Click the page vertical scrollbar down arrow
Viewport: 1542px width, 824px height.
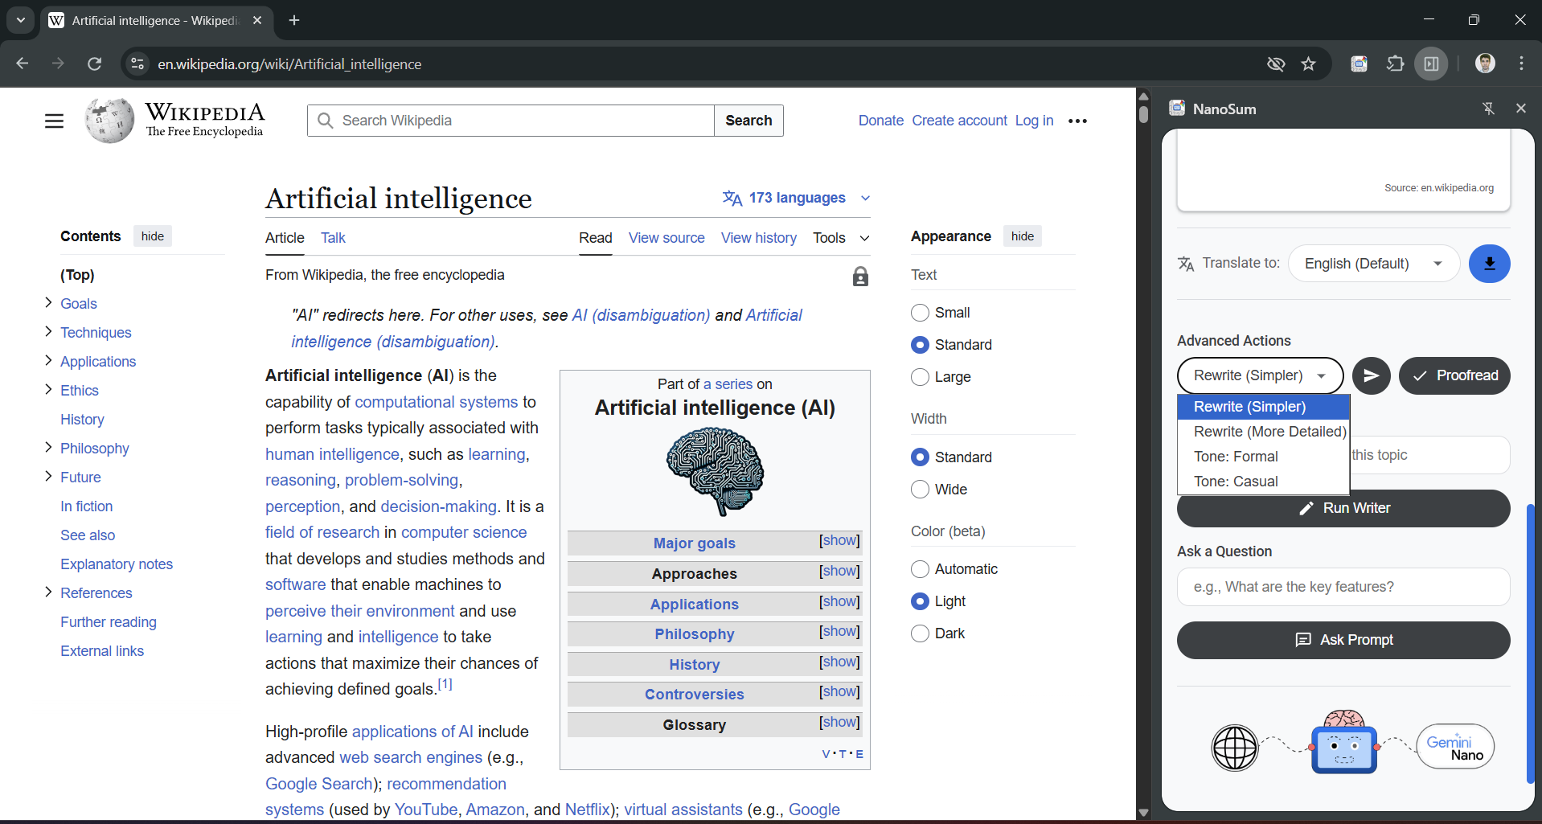[1143, 813]
